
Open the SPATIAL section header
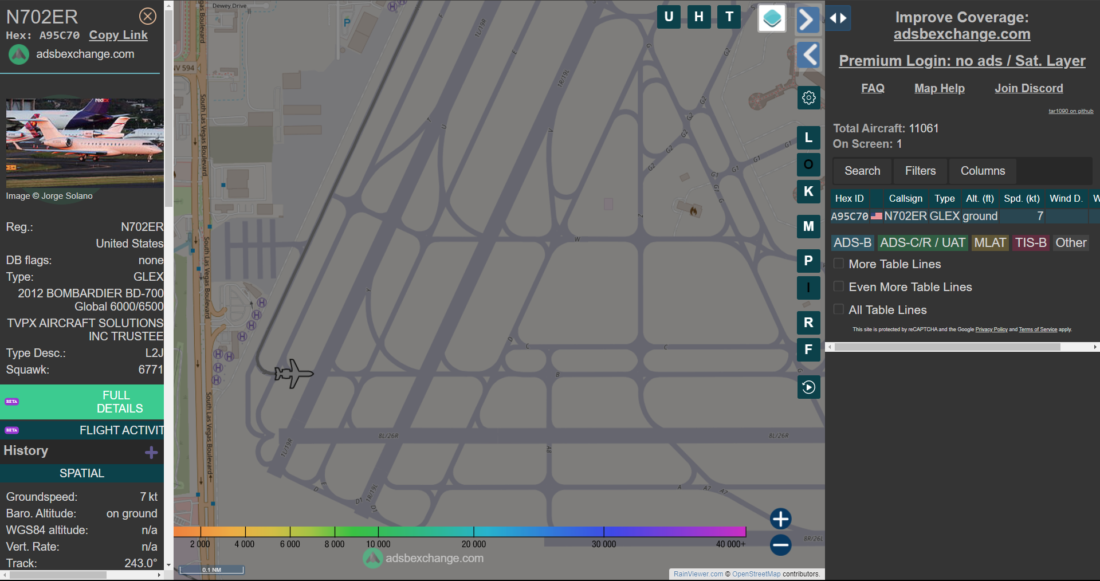pos(82,473)
